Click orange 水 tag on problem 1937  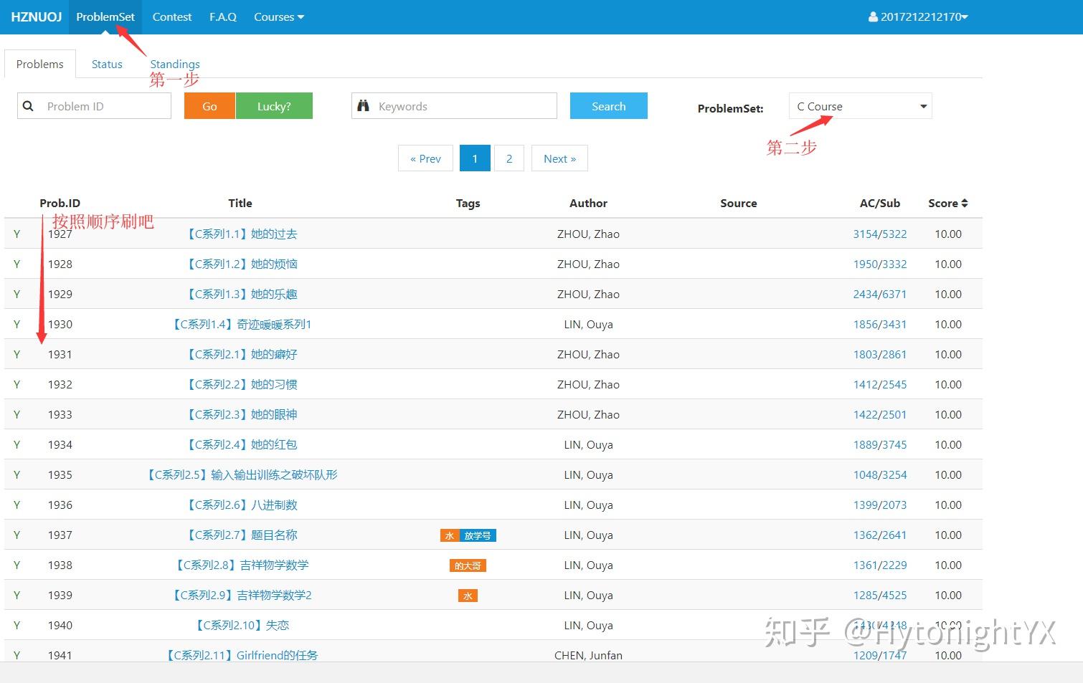(450, 535)
